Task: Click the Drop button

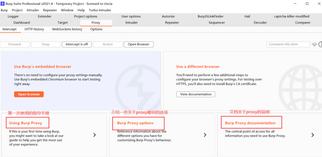Action: click(x=46, y=44)
